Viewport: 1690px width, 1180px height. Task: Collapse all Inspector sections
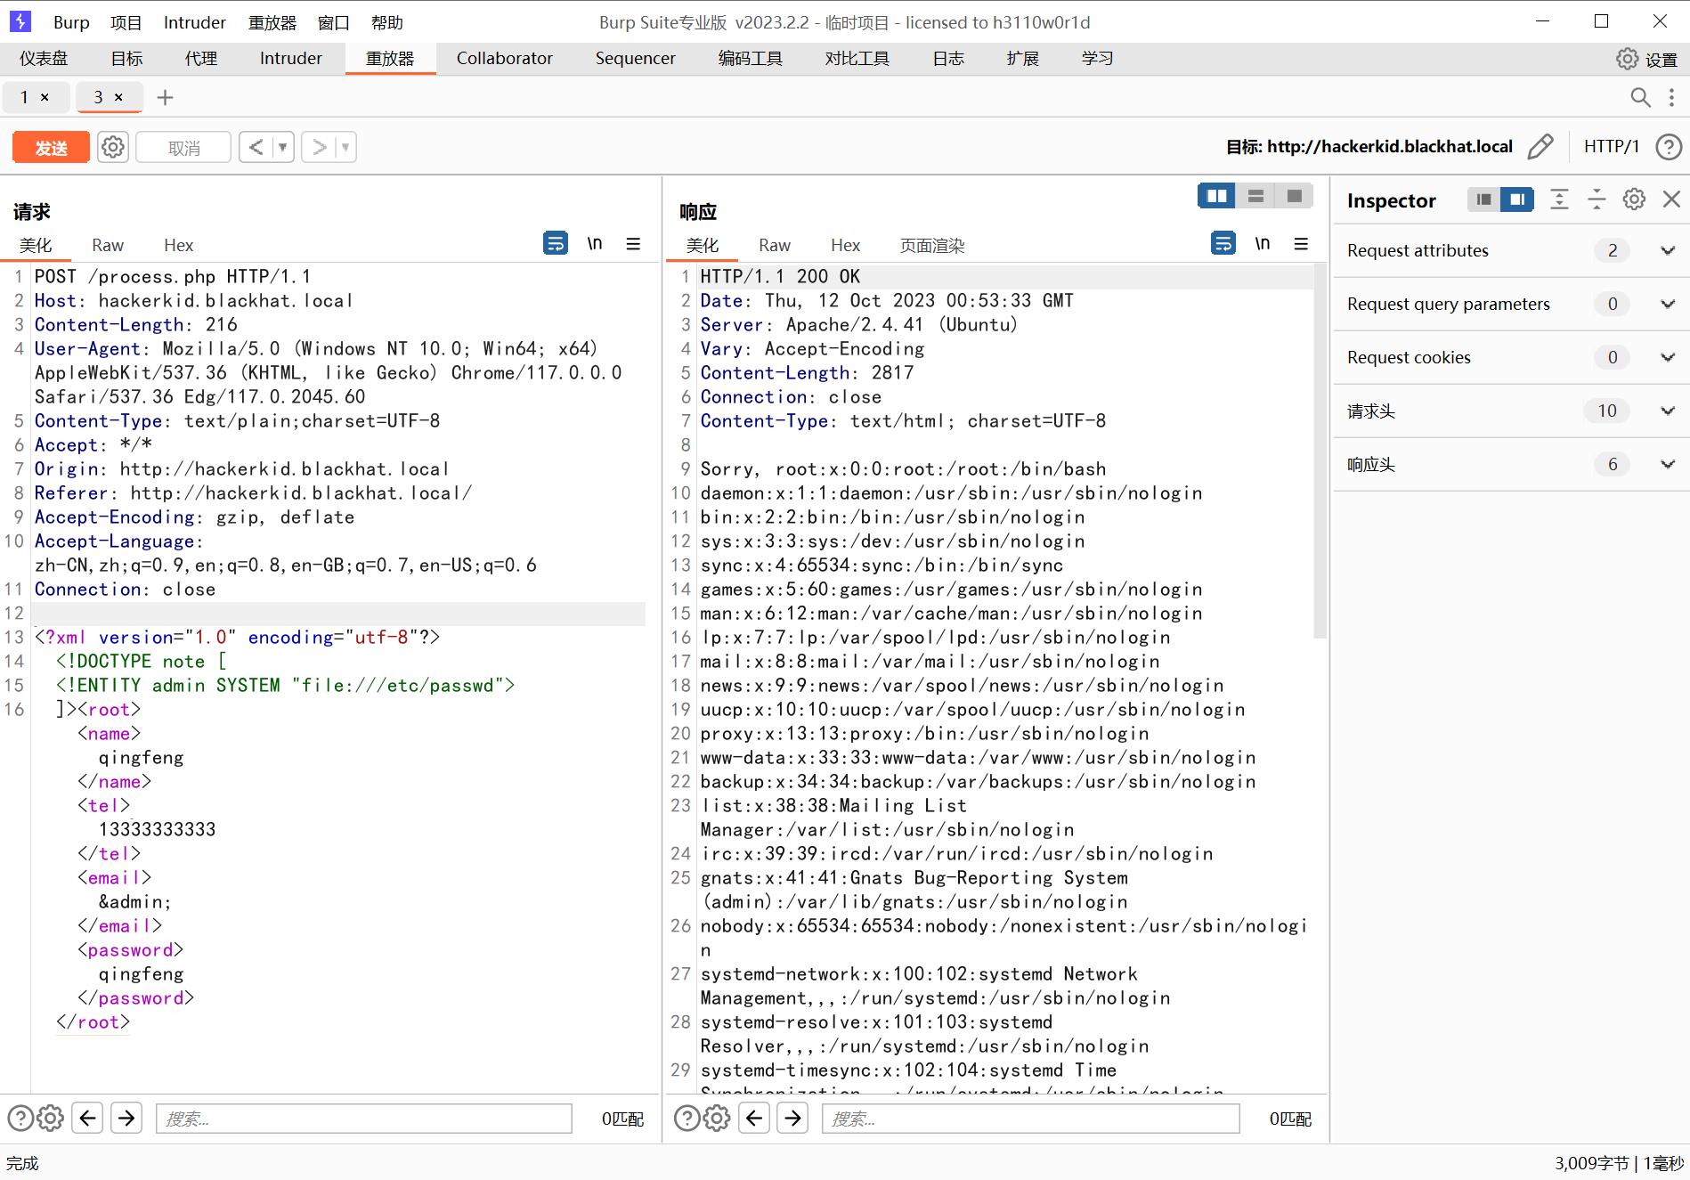point(1597,199)
